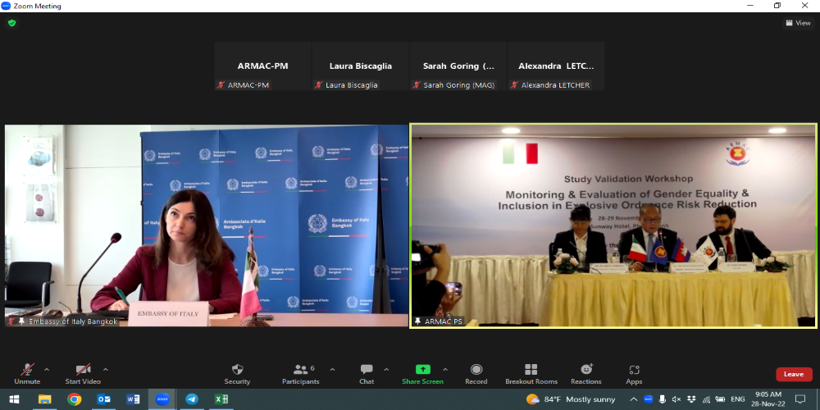
Task: Click the green encryption shield icon
Action: 11,23
